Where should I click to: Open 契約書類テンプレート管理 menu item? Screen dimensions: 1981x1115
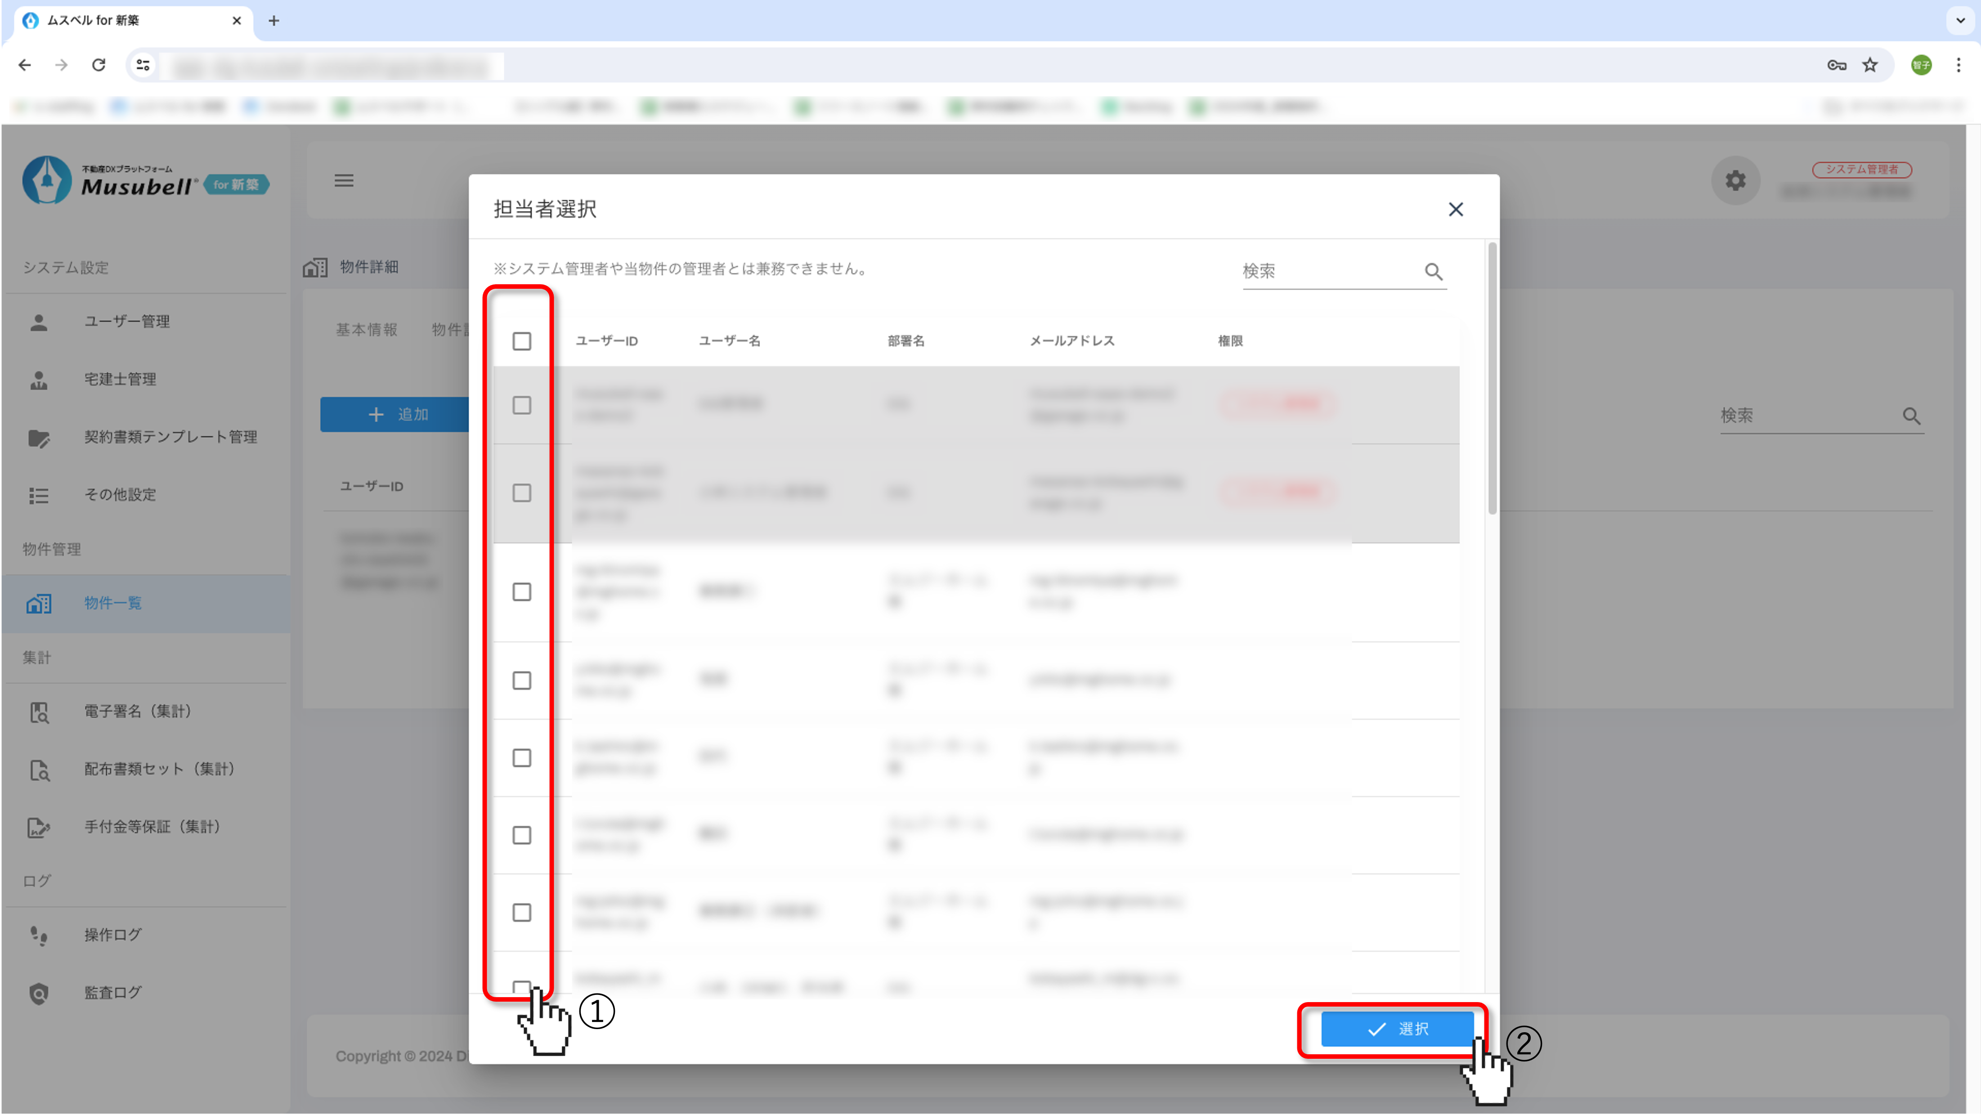170,437
